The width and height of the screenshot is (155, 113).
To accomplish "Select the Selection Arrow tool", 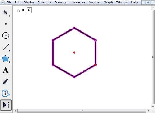I will (x=6, y=12).
